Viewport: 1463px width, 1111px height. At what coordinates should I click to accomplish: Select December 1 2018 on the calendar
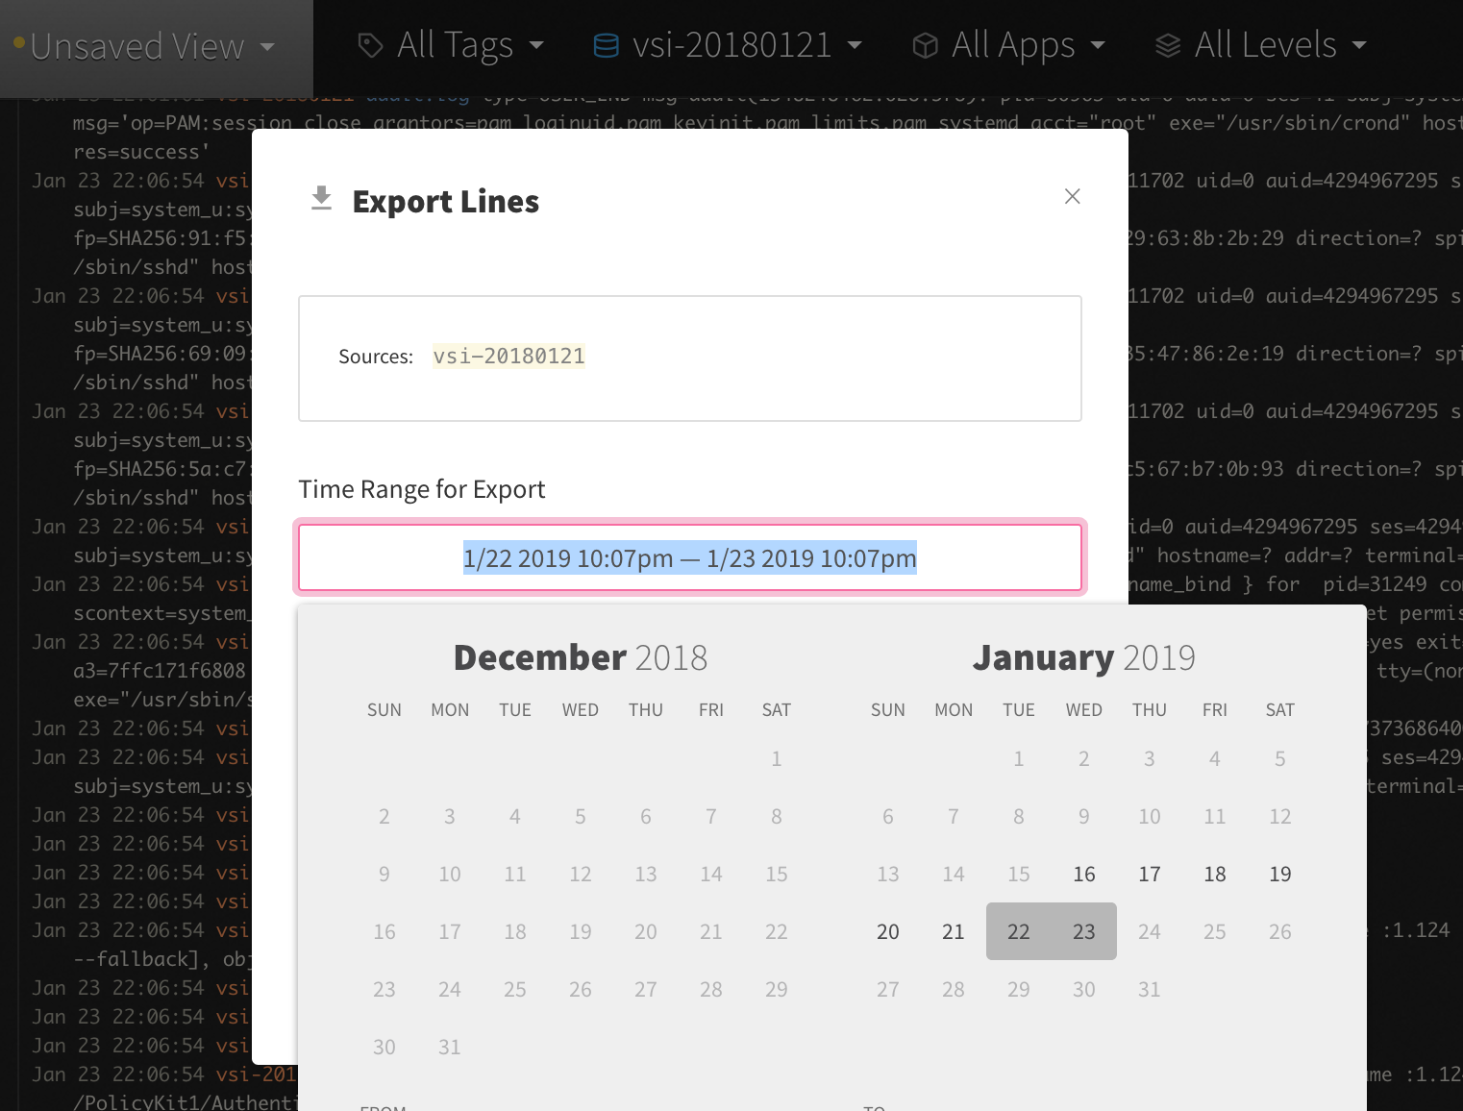776,758
